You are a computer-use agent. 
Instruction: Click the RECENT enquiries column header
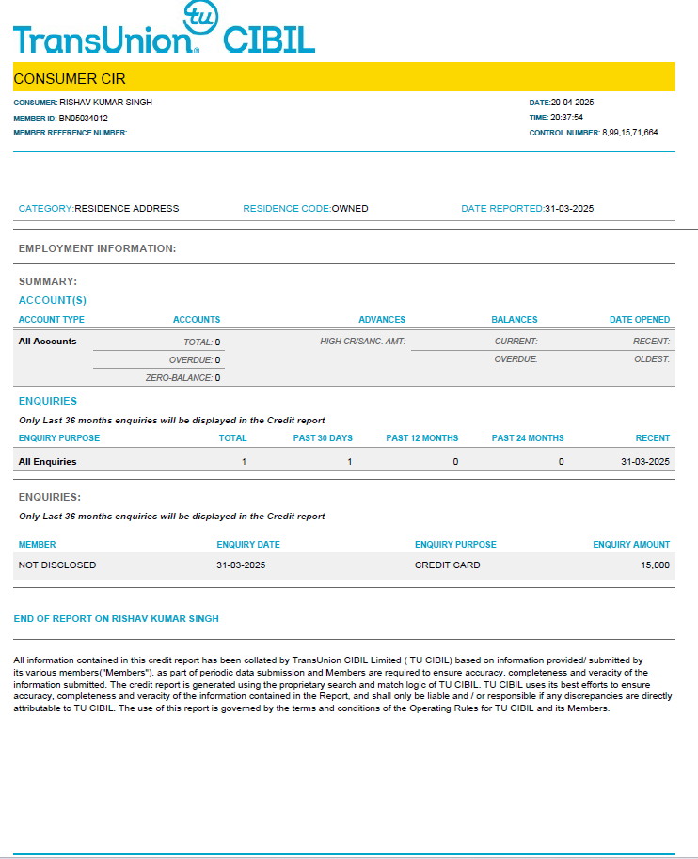point(653,438)
